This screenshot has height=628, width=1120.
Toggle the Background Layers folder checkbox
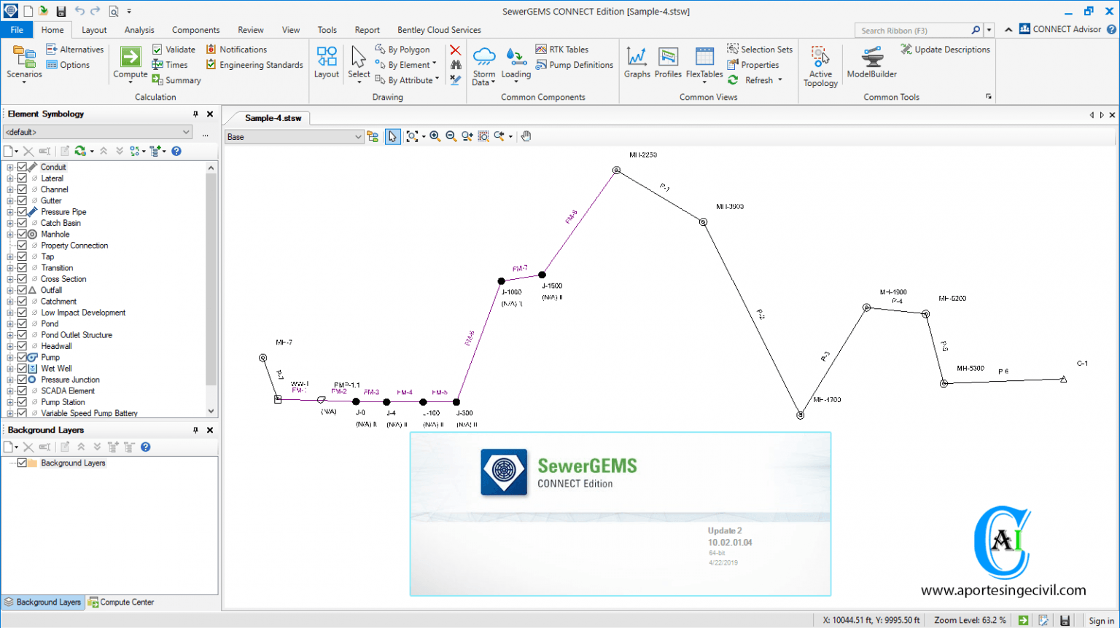[22, 463]
